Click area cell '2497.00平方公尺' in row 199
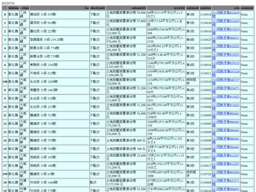The image size is (256, 192). coord(166,174)
